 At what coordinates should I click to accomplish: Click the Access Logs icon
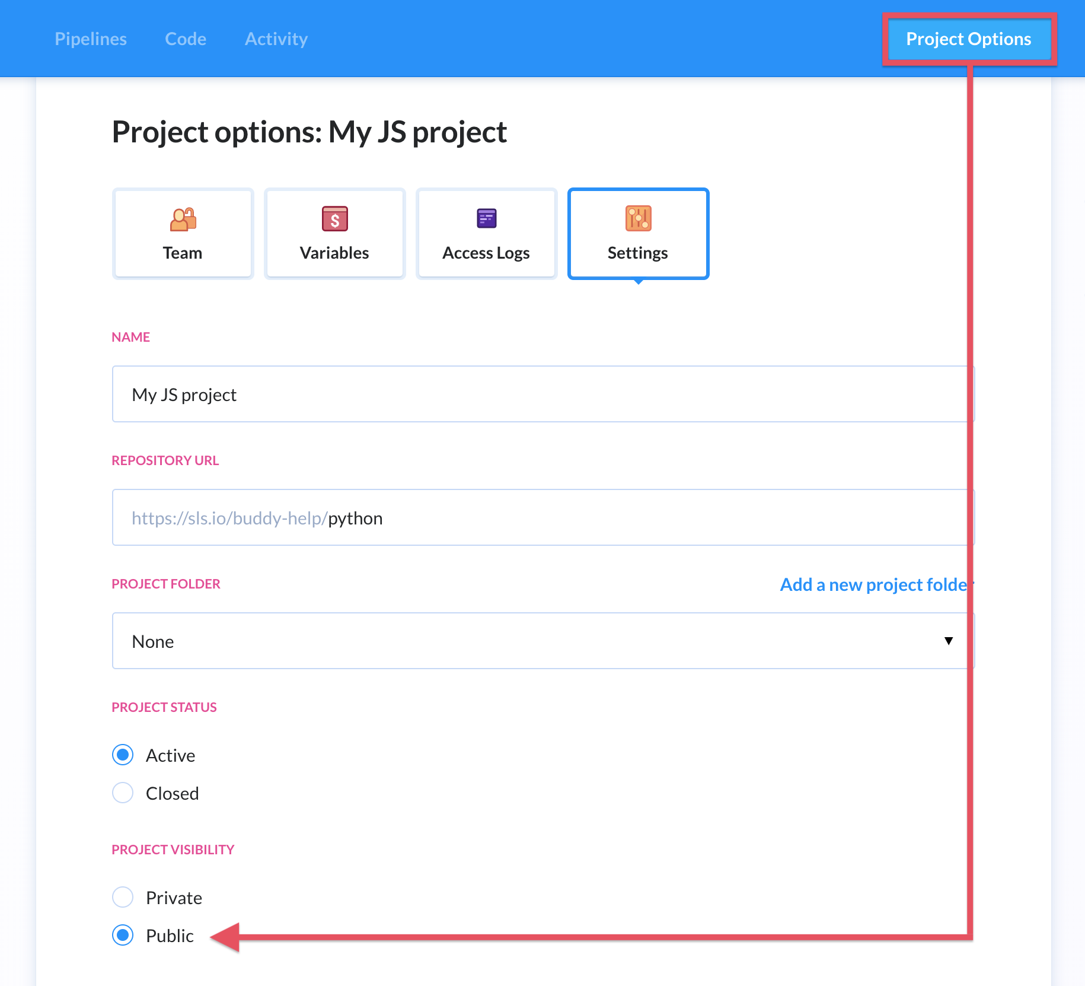point(486,218)
